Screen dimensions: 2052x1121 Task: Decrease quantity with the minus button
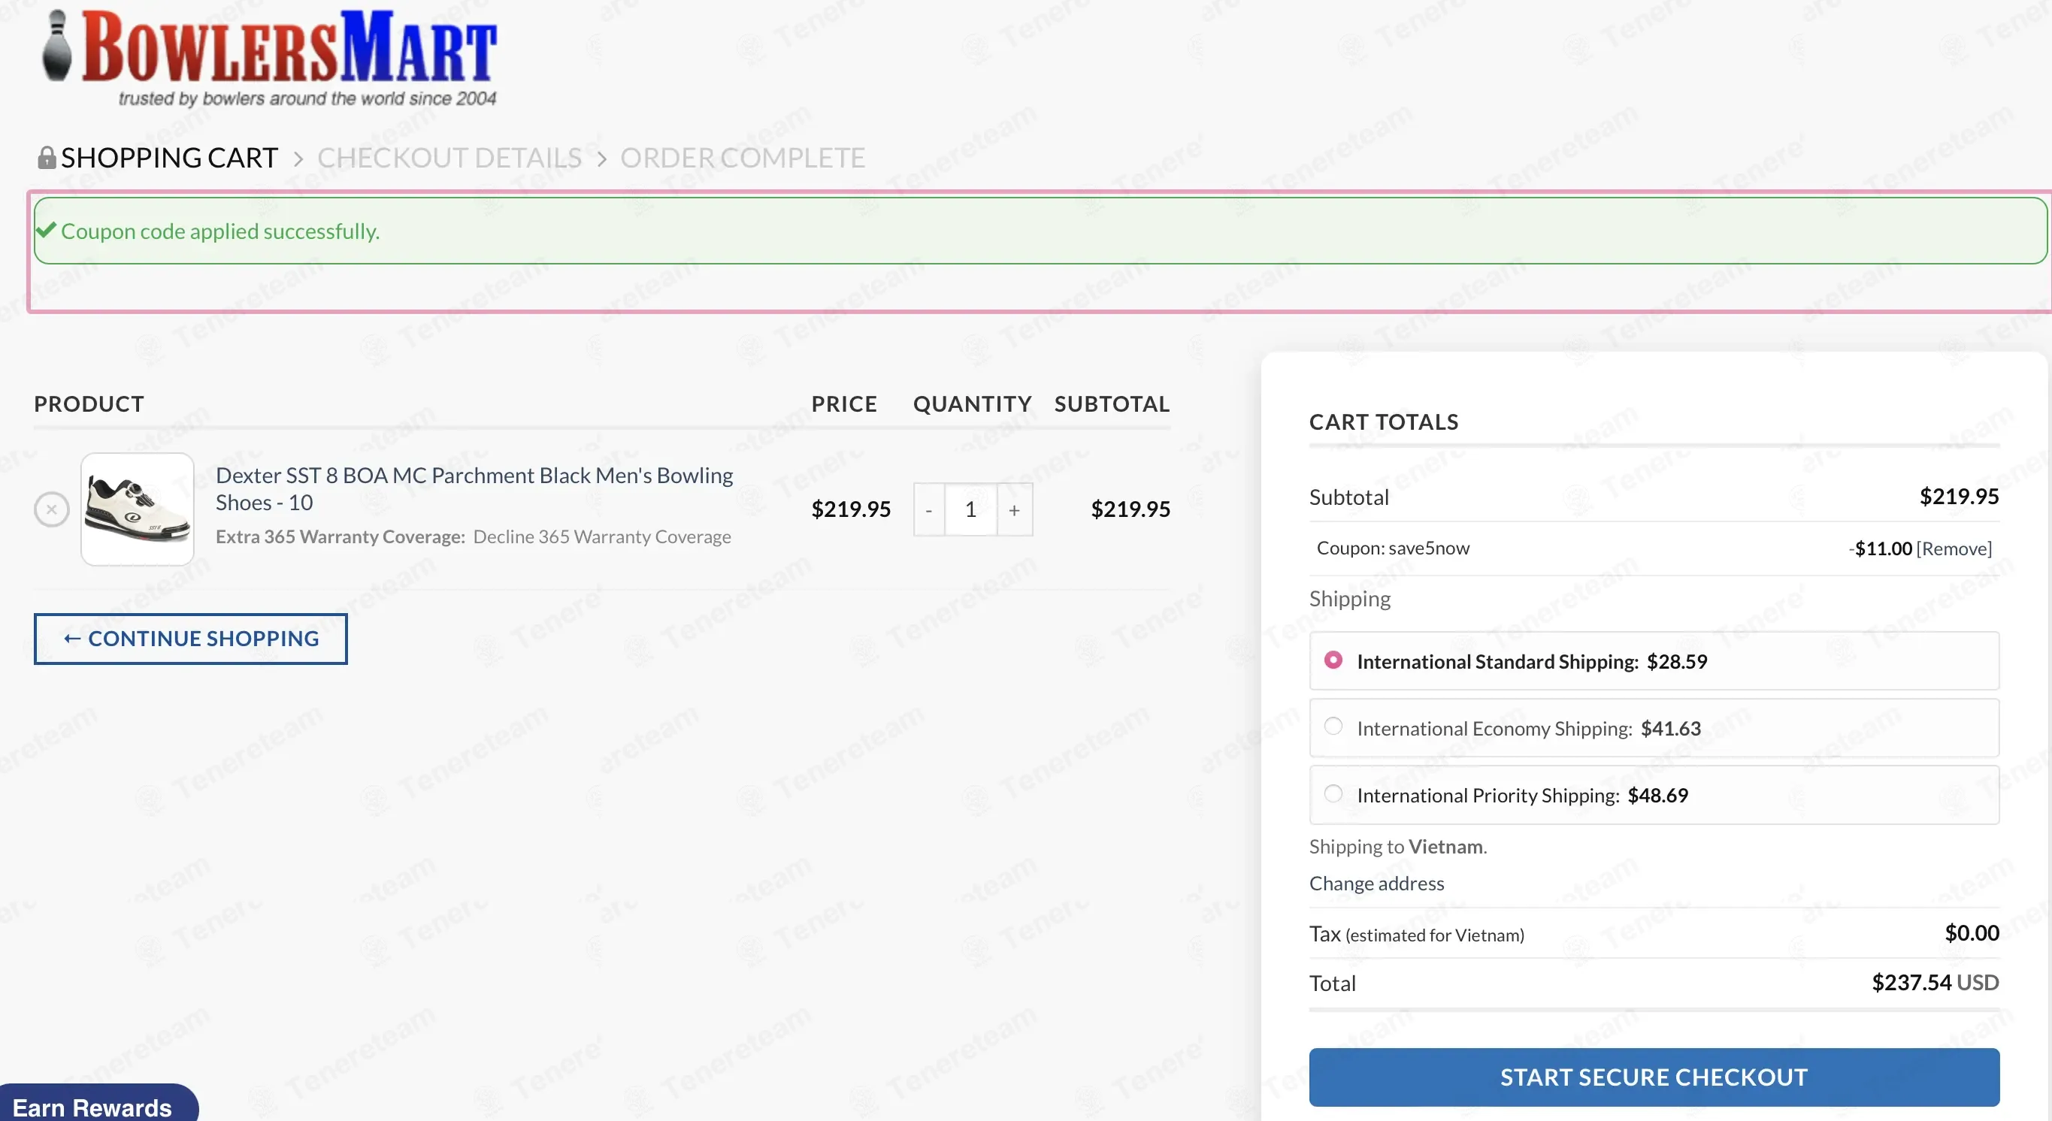pyautogui.click(x=929, y=509)
